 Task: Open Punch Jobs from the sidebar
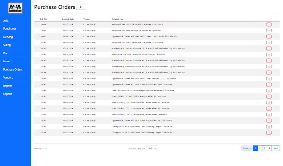point(10,29)
